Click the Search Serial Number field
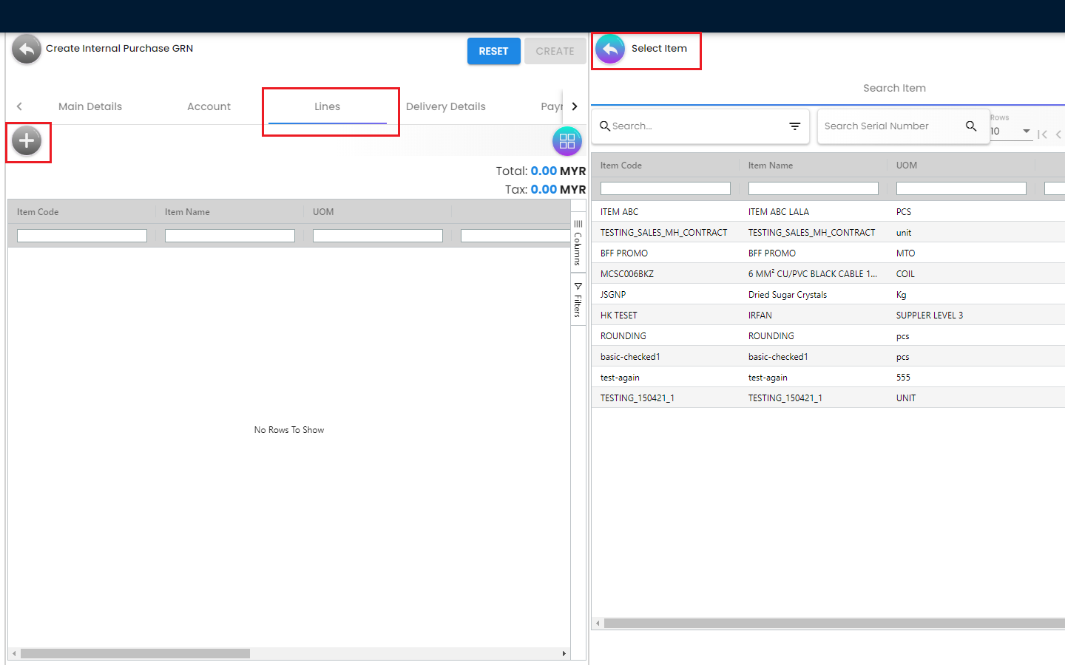1065x665 pixels. coord(891,126)
